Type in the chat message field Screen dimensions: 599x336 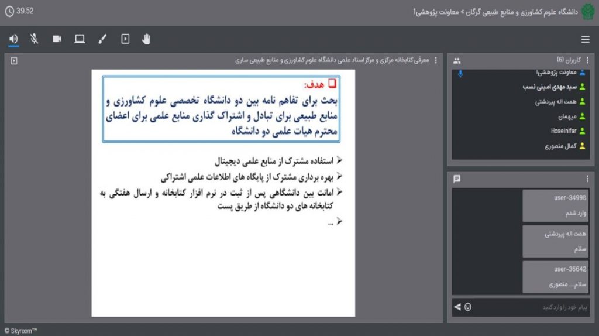coord(526,307)
